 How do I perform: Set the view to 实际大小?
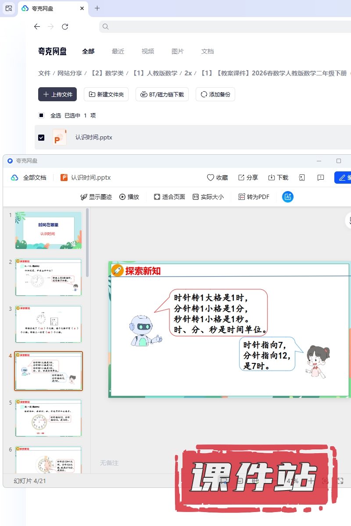pos(208,197)
